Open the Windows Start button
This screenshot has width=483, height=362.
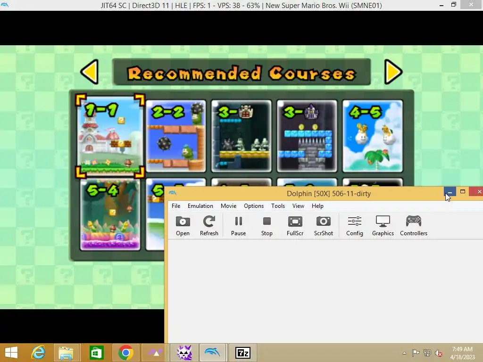click(11, 353)
